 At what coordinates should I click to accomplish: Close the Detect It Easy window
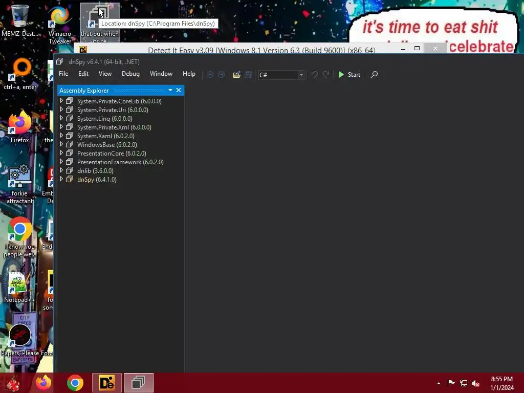pos(435,49)
